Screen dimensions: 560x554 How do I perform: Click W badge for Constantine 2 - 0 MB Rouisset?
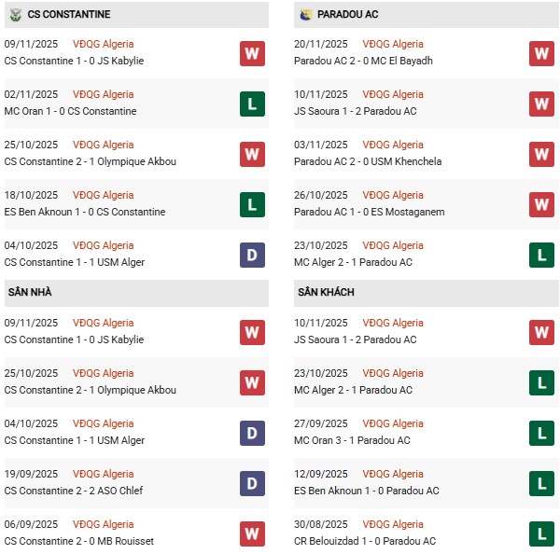click(252, 533)
